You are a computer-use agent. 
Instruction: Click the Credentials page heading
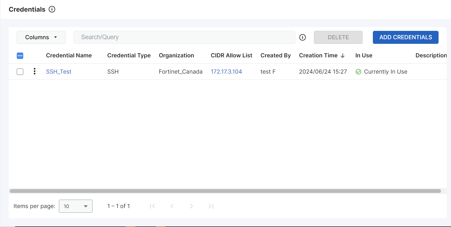[x=27, y=9]
